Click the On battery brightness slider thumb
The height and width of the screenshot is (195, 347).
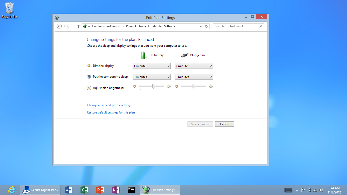pyautogui.click(x=154, y=86)
